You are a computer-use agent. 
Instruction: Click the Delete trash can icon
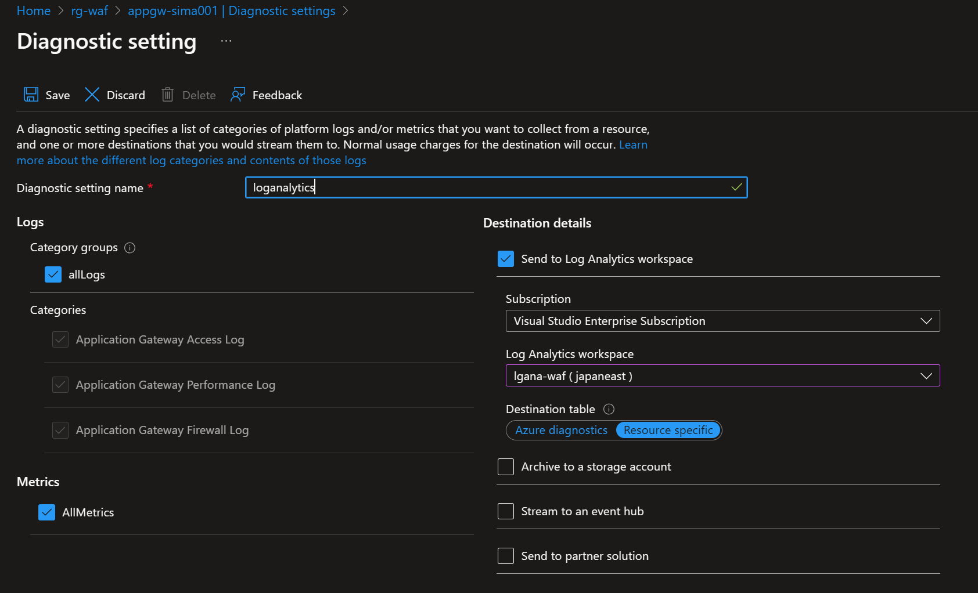pos(167,95)
